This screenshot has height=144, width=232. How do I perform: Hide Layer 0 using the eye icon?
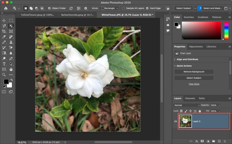176,121
